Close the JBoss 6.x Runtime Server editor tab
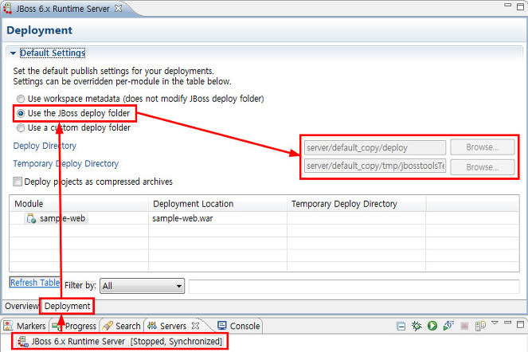Screen dimensions: 528x352 (119, 9)
